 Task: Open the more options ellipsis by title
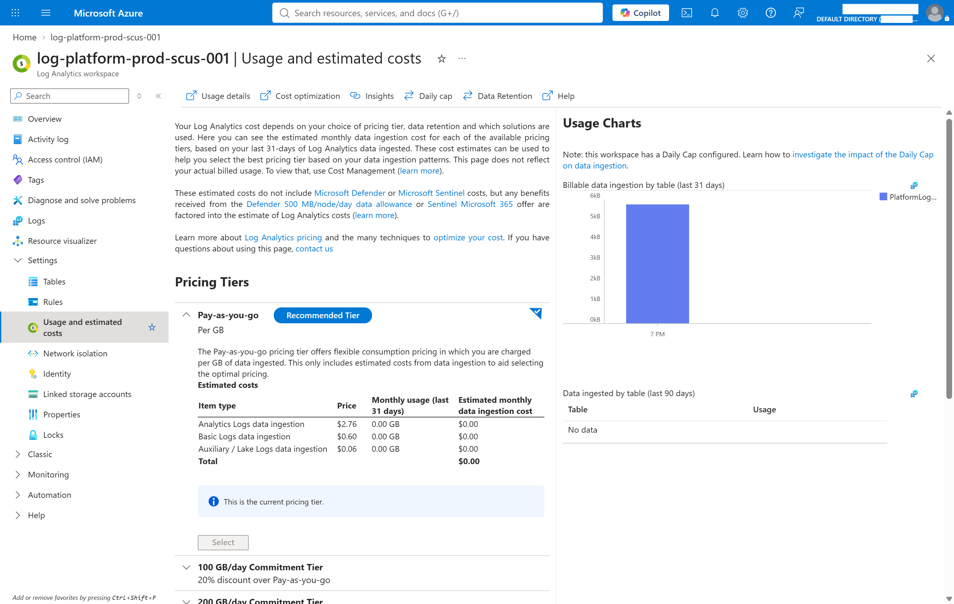461,58
